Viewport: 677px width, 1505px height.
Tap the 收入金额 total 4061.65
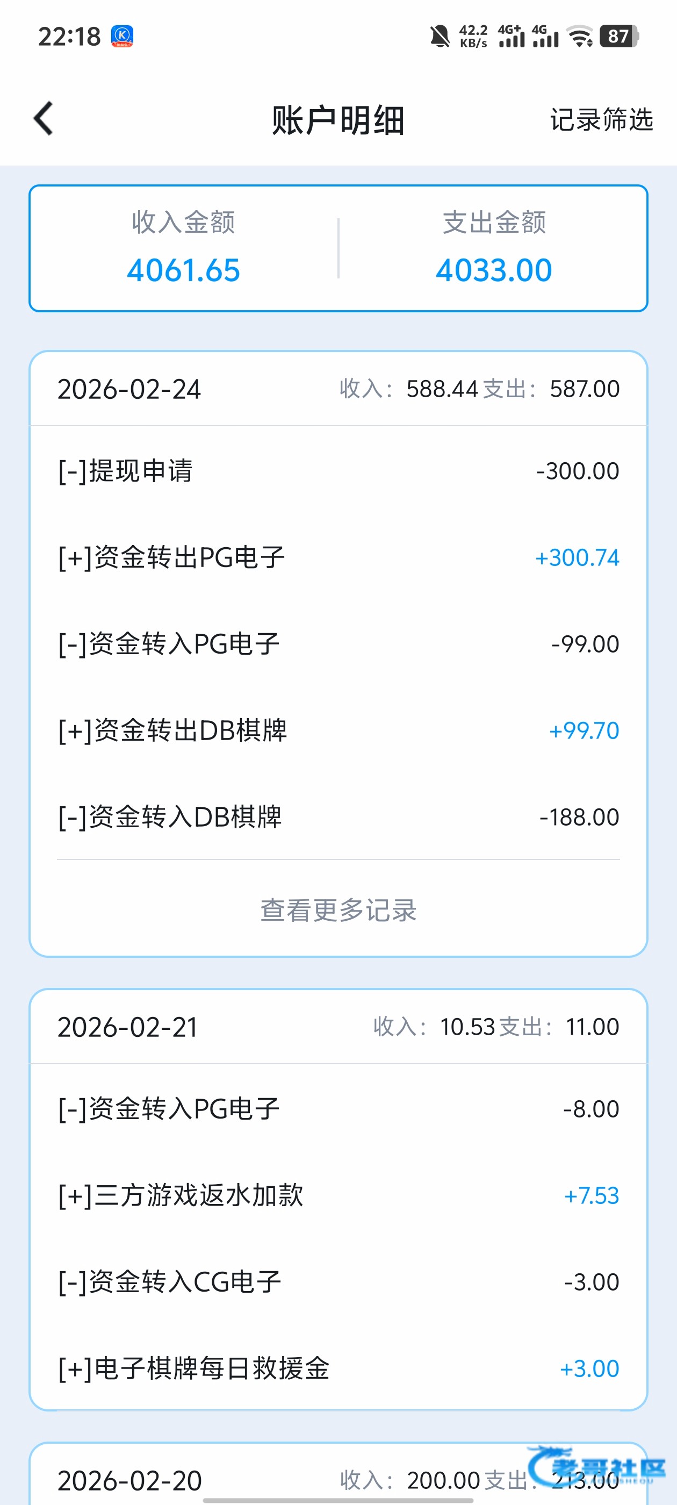pos(183,270)
